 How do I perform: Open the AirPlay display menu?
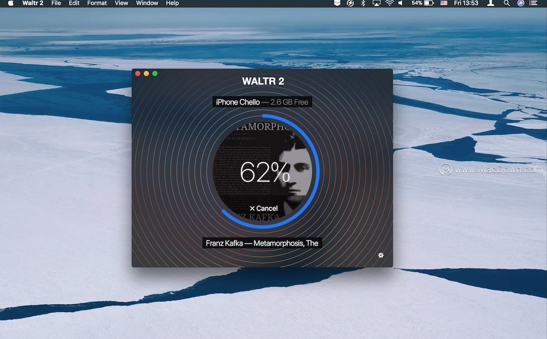tap(376, 3)
